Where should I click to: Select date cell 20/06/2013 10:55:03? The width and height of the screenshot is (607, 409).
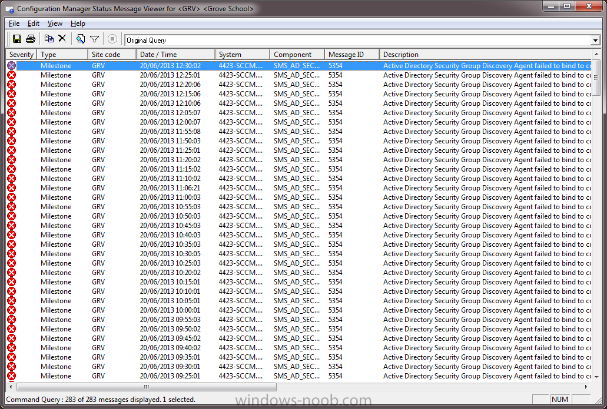pyautogui.click(x=170, y=207)
